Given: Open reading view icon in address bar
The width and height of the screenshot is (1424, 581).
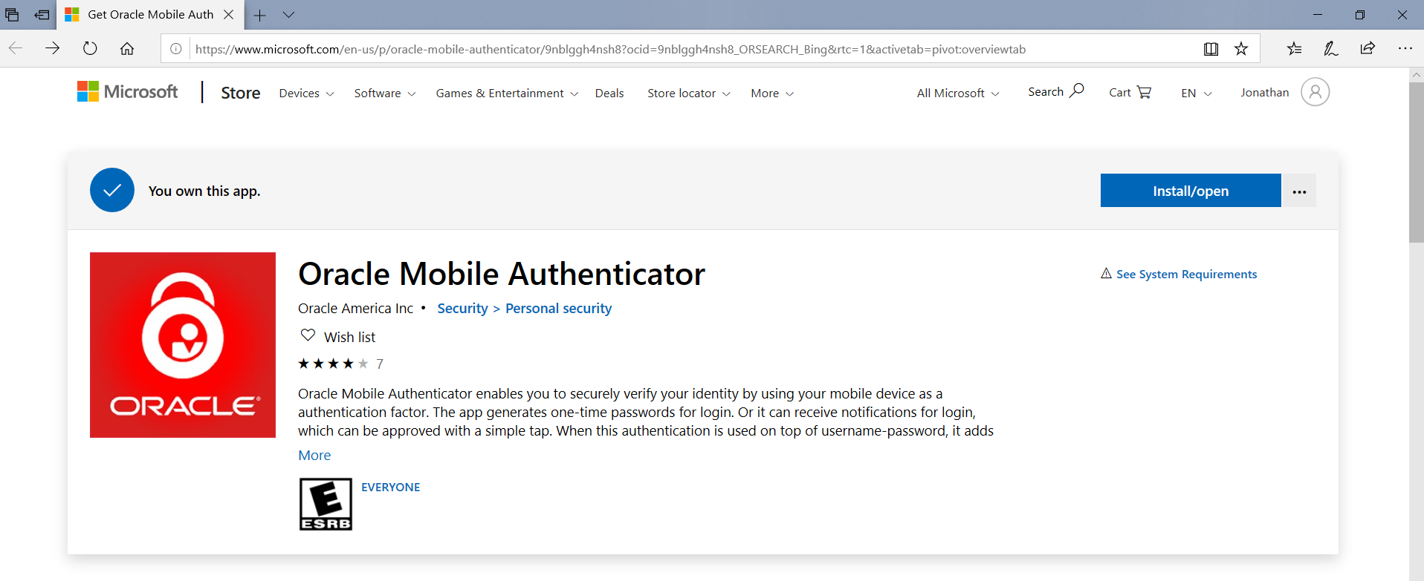Looking at the screenshot, I should 1211,49.
